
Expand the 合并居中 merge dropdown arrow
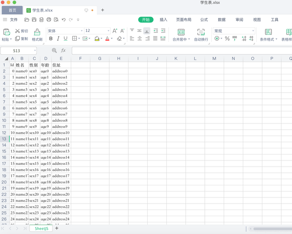point(189,39)
